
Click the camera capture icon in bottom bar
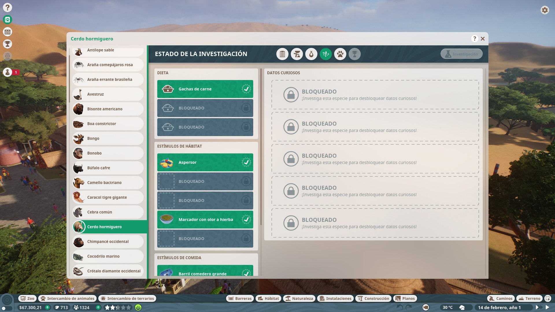pos(426,307)
